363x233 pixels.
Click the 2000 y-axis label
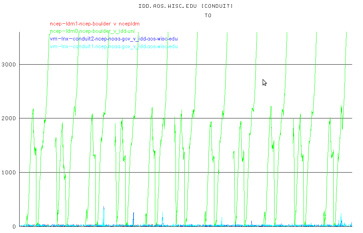[8, 118]
